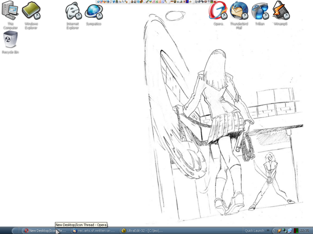Switch to rec.arts.sf.written taskbar window
Screen dimensions: 313x234
93,230
